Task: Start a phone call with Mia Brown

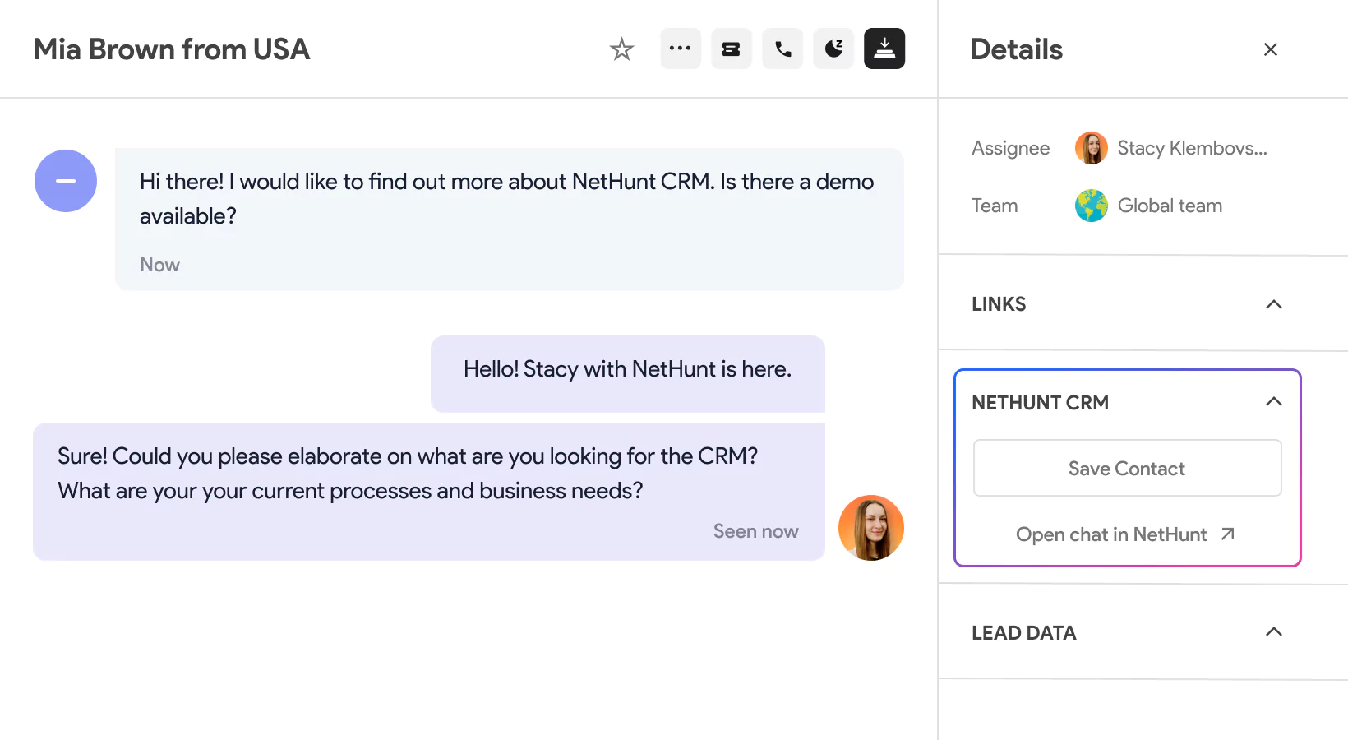Action: point(782,49)
